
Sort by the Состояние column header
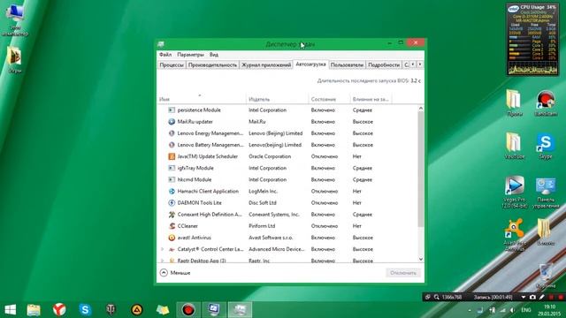click(x=329, y=98)
